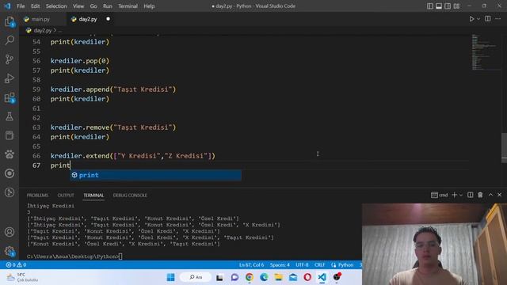Open the Help menu
The image size is (507, 285).
149,6
